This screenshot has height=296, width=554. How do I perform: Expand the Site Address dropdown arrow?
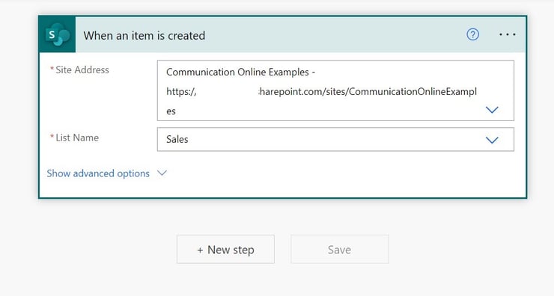pos(492,110)
